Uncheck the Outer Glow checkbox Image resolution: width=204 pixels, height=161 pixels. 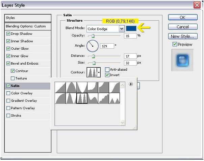pos(8,48)
